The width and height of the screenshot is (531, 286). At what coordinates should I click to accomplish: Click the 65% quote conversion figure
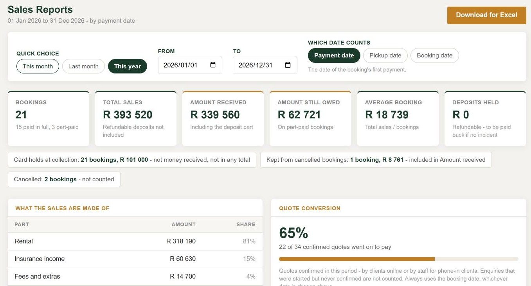click(x=293, y=233)
